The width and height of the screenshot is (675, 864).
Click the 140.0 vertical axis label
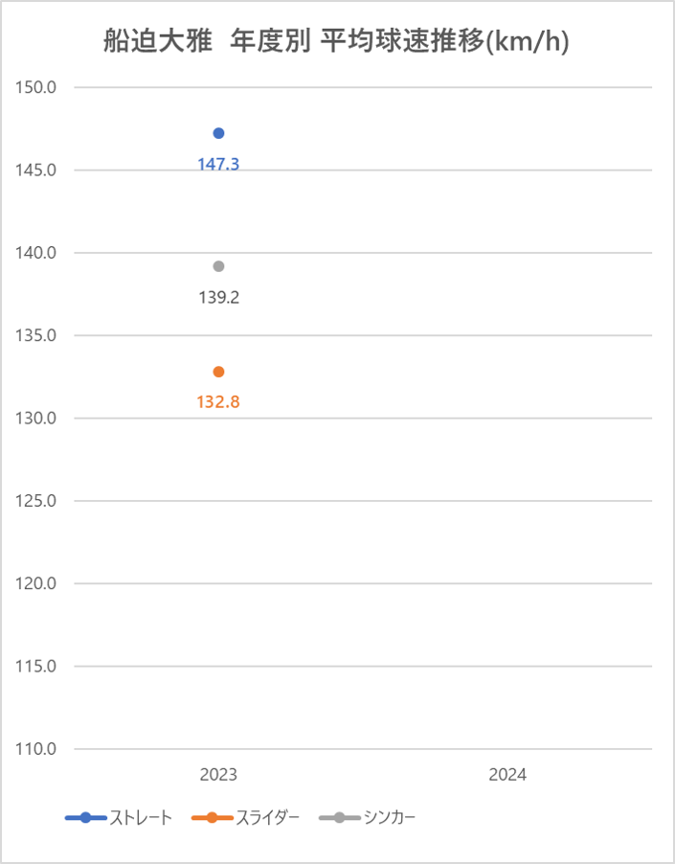pyautogui.click(x=35, y=253)
